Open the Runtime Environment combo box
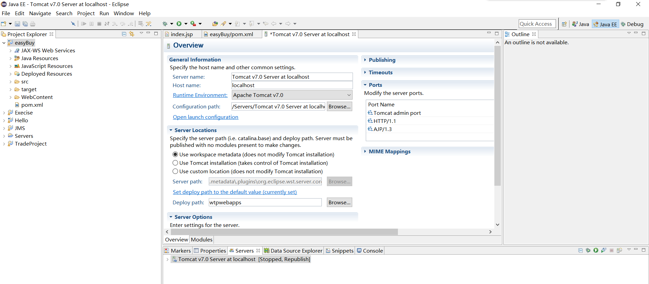Viewport: 649px width, 284px height. [x=292, y=95]
